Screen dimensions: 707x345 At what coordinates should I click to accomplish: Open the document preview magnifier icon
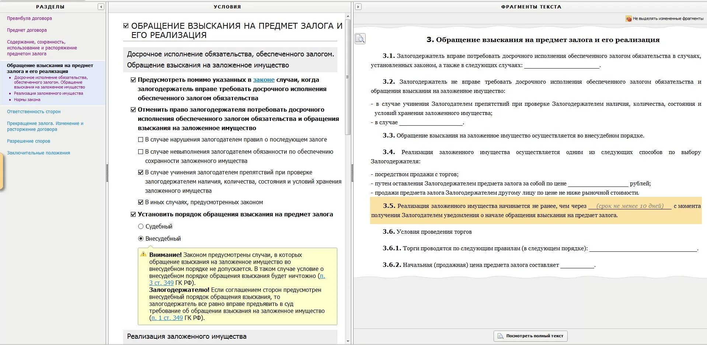[360, 39]
